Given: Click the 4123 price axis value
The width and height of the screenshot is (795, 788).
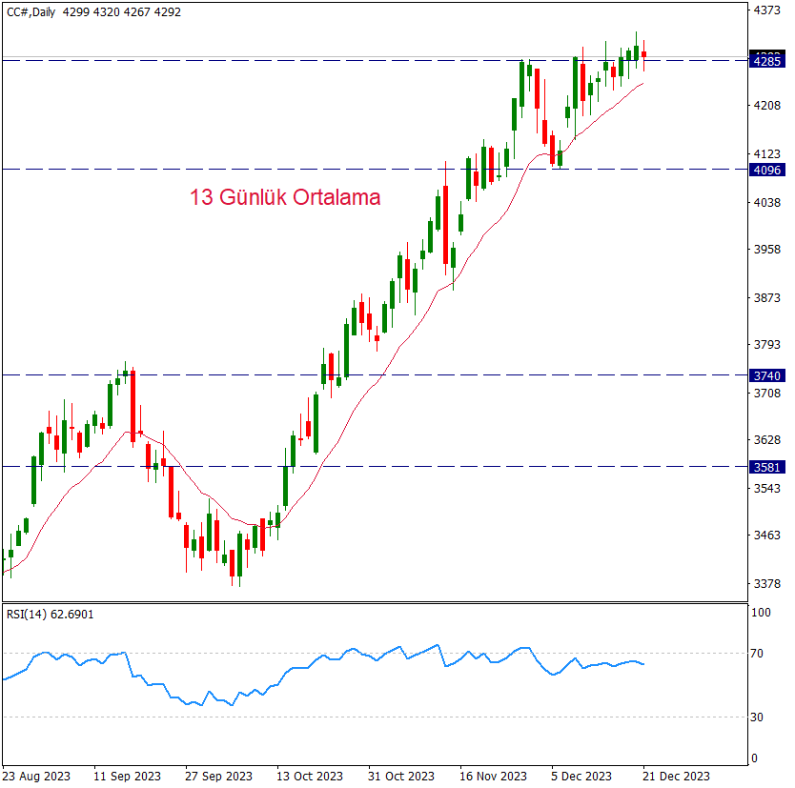Looking at the screenshot, I should click(x=767, y=153).
